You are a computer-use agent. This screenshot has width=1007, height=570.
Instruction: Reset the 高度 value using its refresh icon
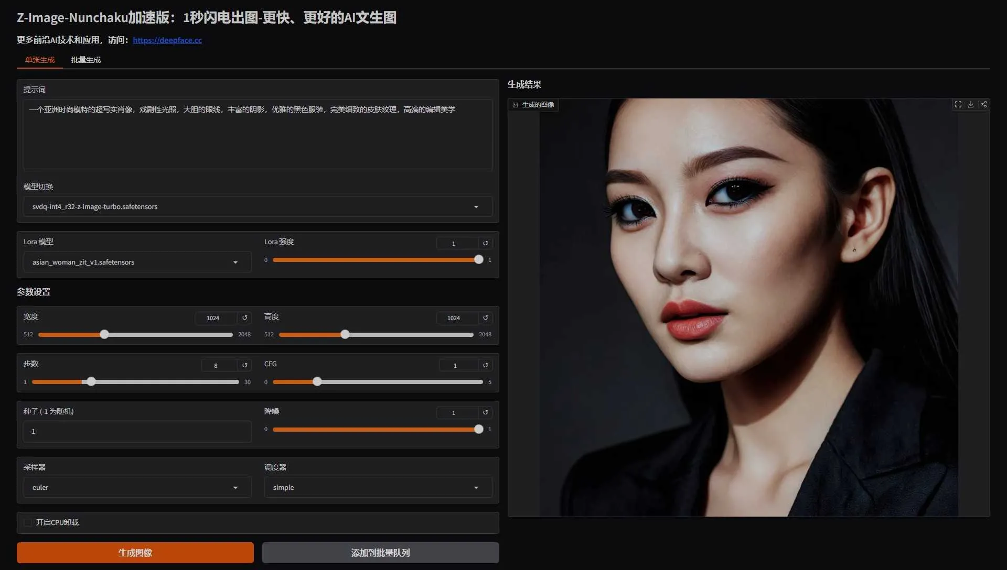[x=485, y=317]
